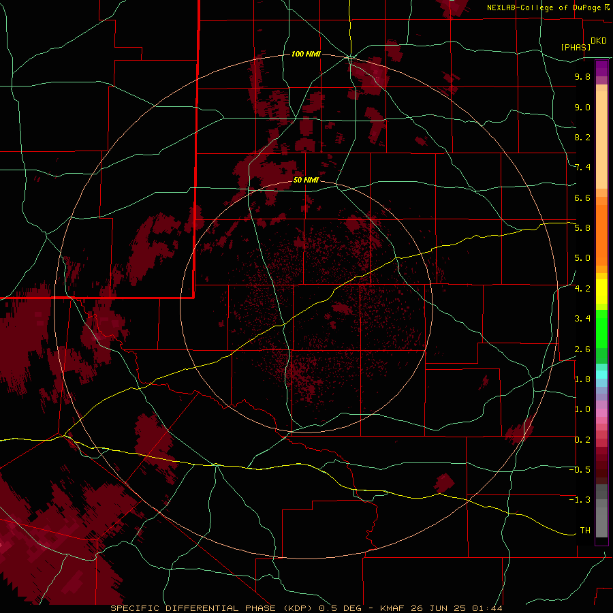Select the 5.0 value on the color scale
The height and width of the screenshot is (613, 613).
click(582, 258)
